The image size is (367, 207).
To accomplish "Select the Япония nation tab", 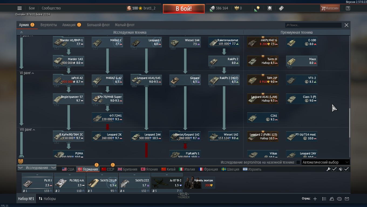I will point(149,169).
